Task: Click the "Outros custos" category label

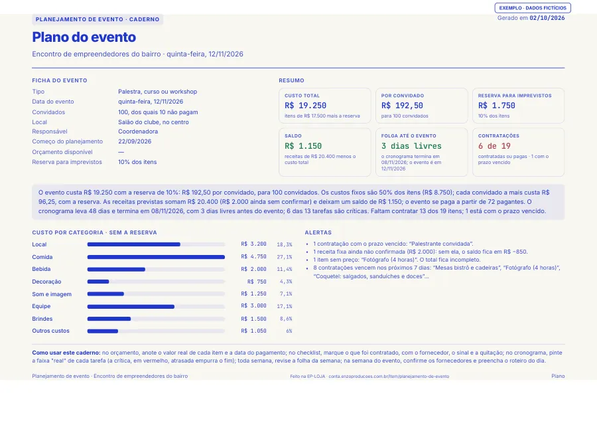Action: 50,331
